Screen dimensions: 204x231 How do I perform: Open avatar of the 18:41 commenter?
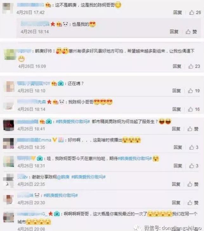click(9, 125)
